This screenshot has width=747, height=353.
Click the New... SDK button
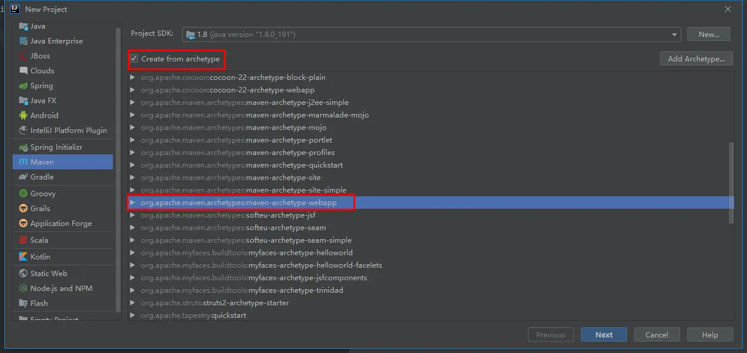point(709,35)
